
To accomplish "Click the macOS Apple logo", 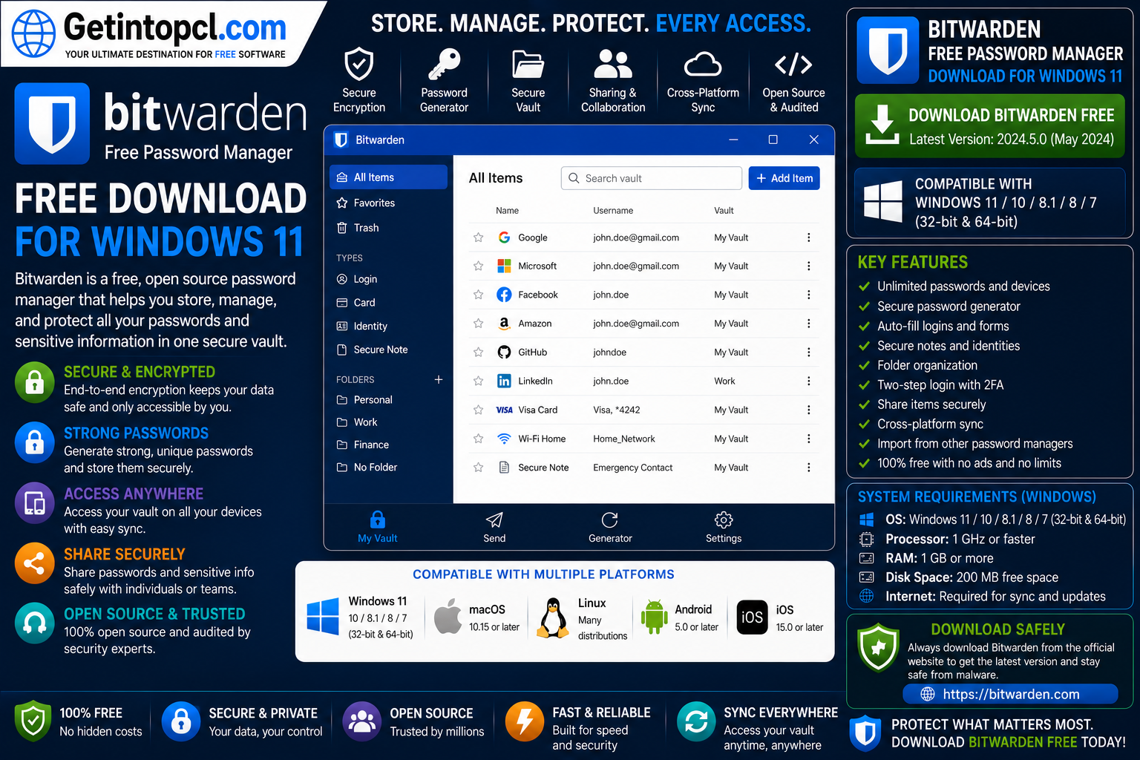I will [x=448, y=616].
